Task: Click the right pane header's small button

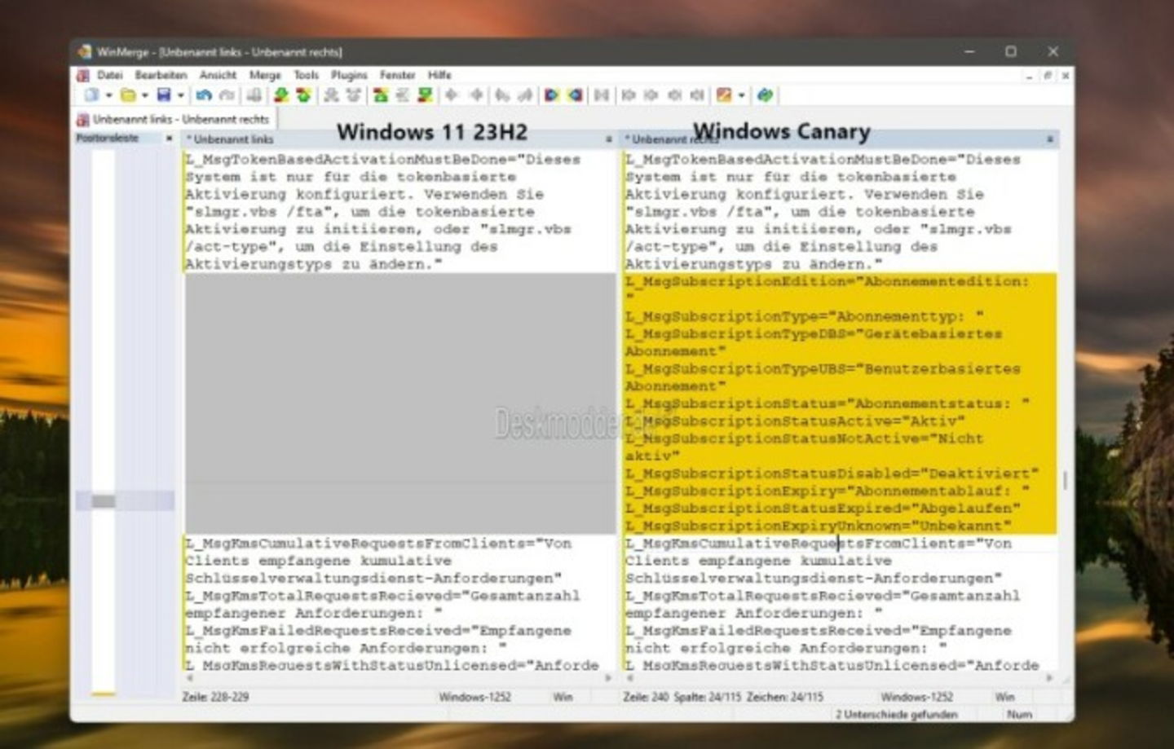Action: (x=1050, y=139)
